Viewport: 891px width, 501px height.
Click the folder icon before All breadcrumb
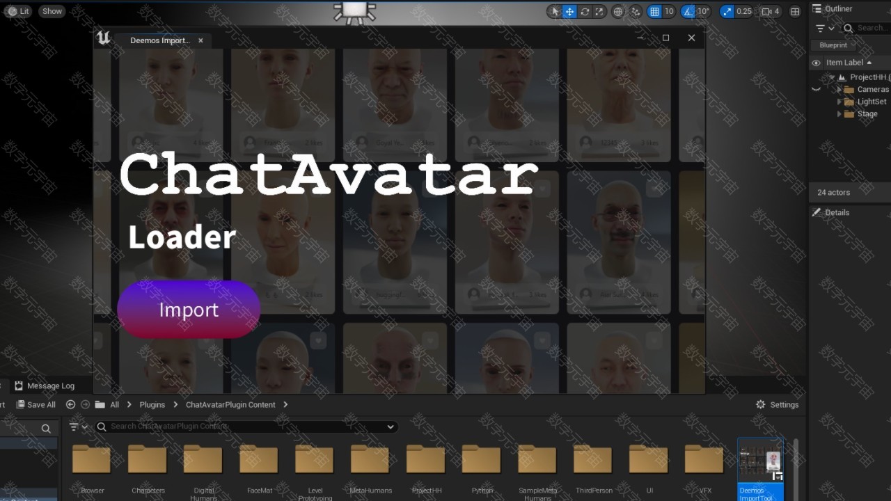100,404
